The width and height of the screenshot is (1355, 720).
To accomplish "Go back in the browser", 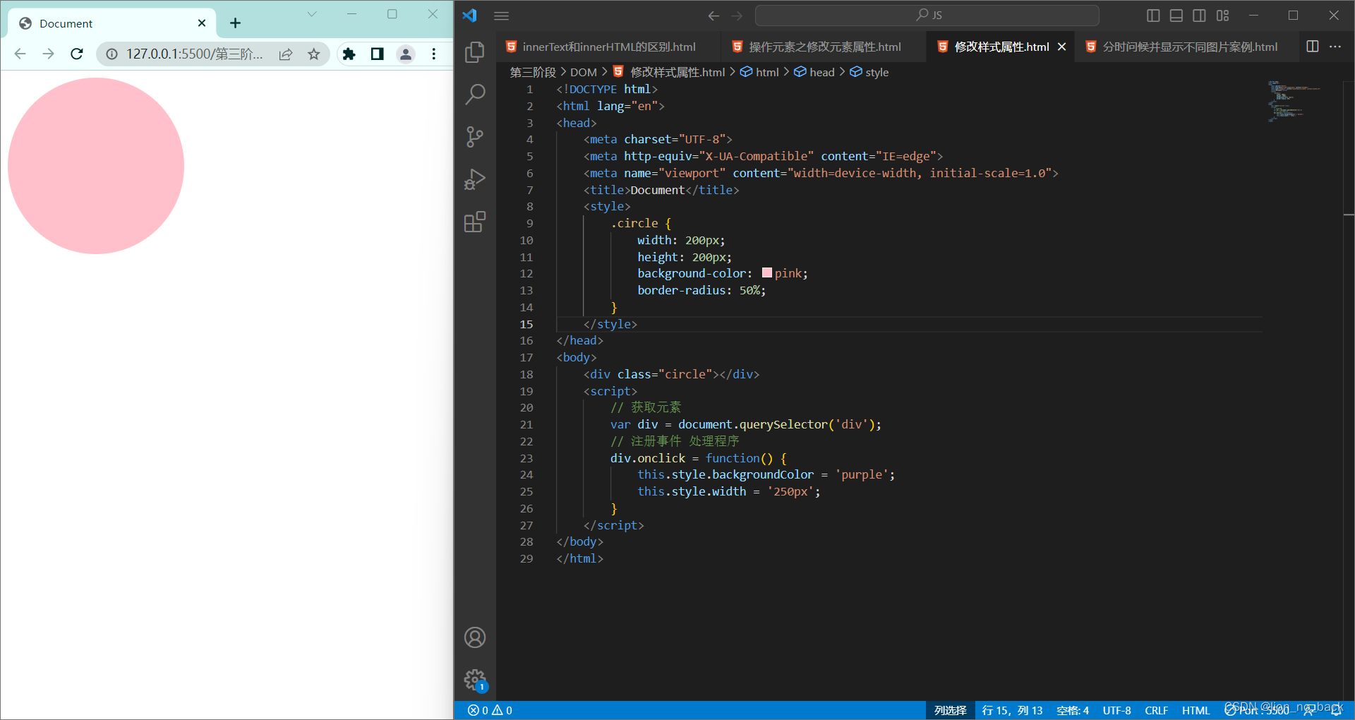I will [20, 54].
